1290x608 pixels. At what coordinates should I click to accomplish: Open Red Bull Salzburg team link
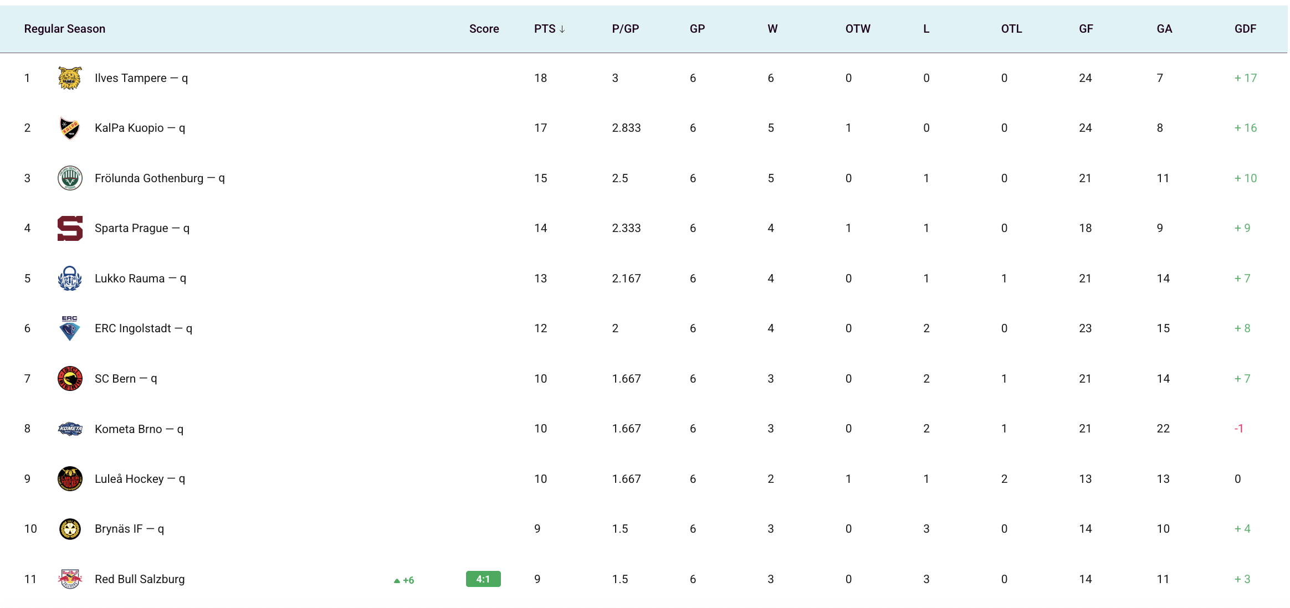click(140, 579)
